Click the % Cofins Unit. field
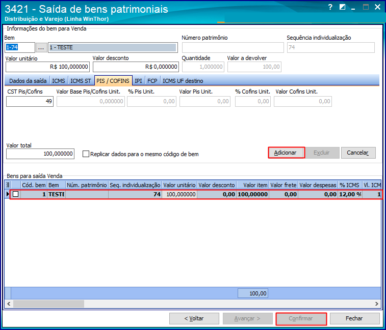The image size is (386, 330). pyautogui.click(x=253, y=101)
